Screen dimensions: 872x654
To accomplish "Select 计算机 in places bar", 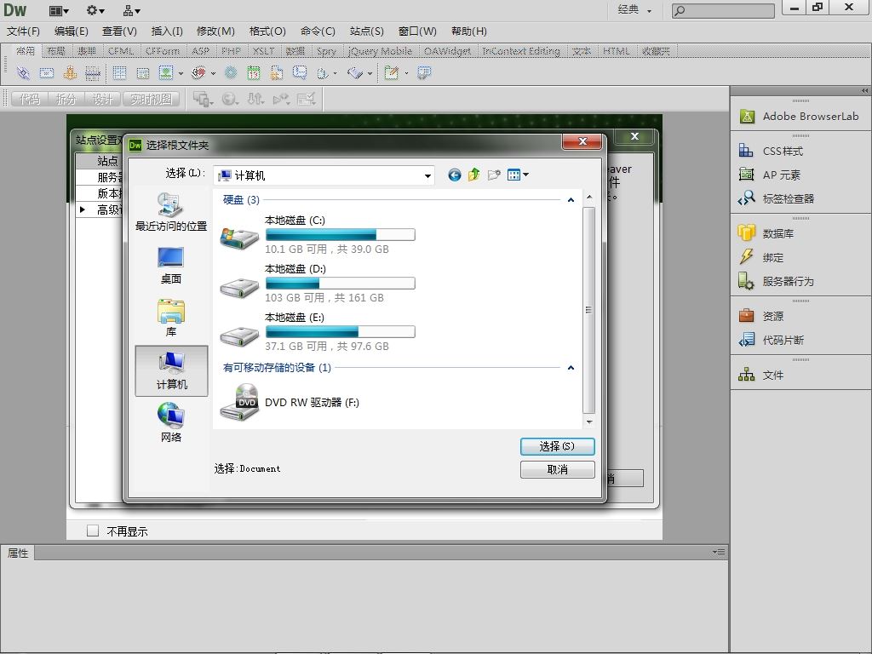I will [x=171, y=371].
